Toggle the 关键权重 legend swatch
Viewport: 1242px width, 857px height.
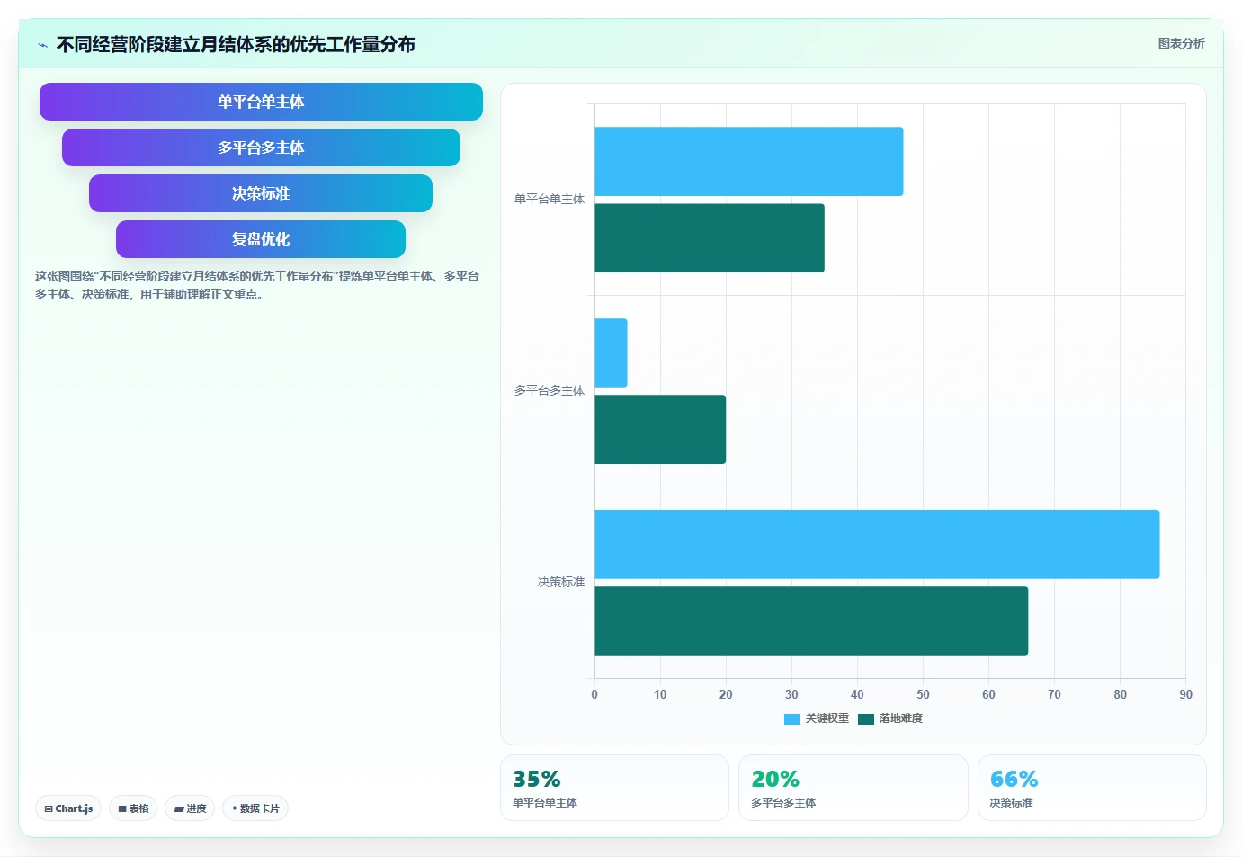point(791,719)
